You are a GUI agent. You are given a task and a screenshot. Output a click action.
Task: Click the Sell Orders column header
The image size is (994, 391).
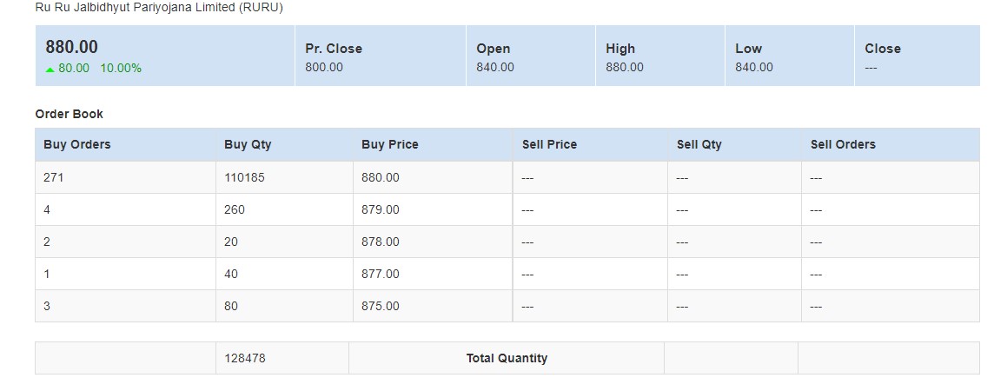[843, 144]
